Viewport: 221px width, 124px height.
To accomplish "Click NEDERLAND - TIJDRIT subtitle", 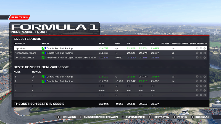I will [x=29, y=32].
